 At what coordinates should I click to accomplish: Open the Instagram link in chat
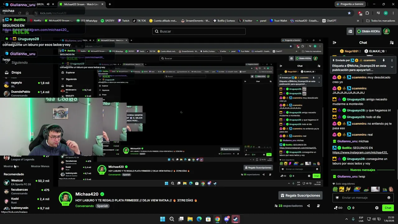coord(360,152)
